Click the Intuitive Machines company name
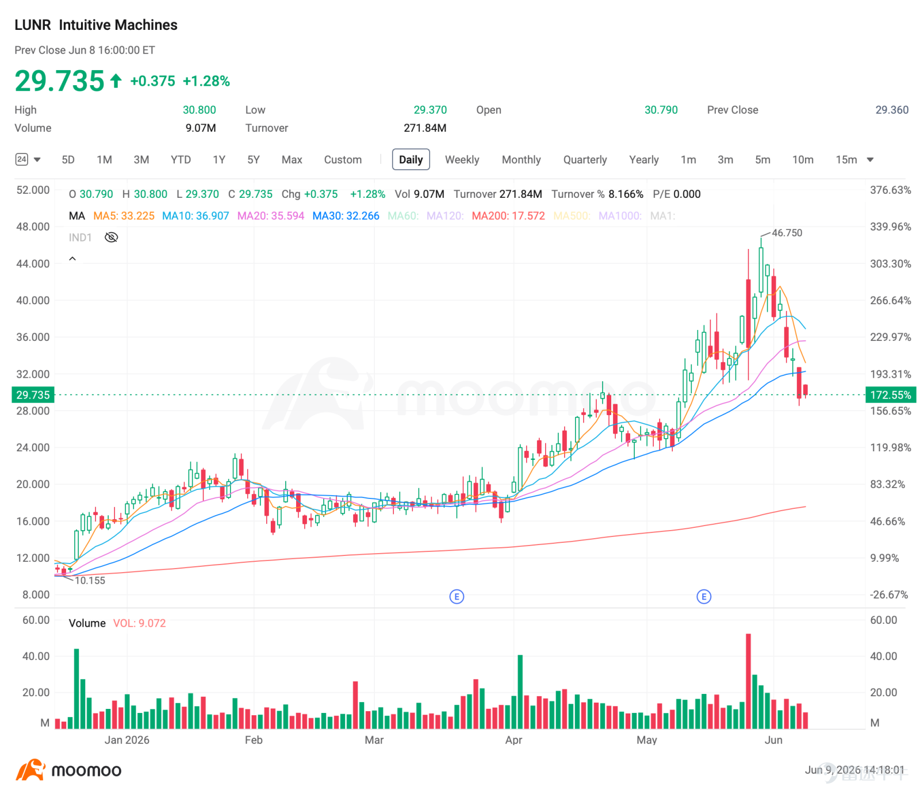Screen dimensions: 920x794 click(x=118, y=25)
